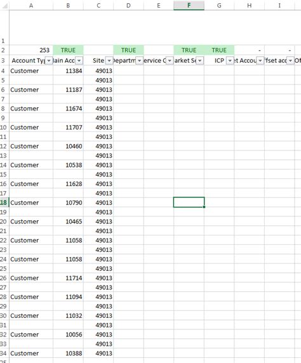This screenshot has width=301, height=363.
Task: Click the green TRUE cell in column B
Action: tap(68, 50)
